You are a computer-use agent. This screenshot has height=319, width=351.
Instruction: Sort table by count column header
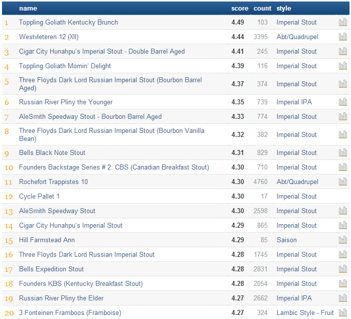pyautogui.click(x=262, y=9)
